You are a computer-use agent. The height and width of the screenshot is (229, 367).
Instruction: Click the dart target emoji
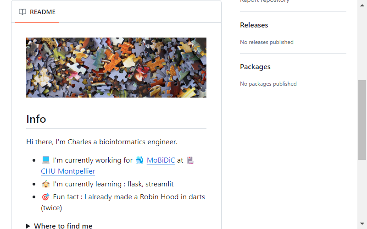45,197
